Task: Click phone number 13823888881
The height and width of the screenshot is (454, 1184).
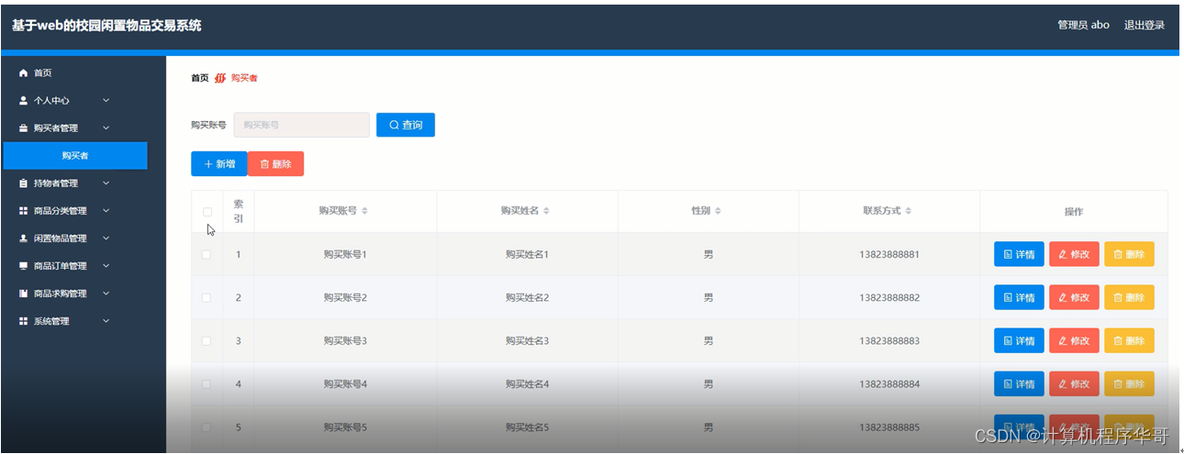Action: pos(889,254)
